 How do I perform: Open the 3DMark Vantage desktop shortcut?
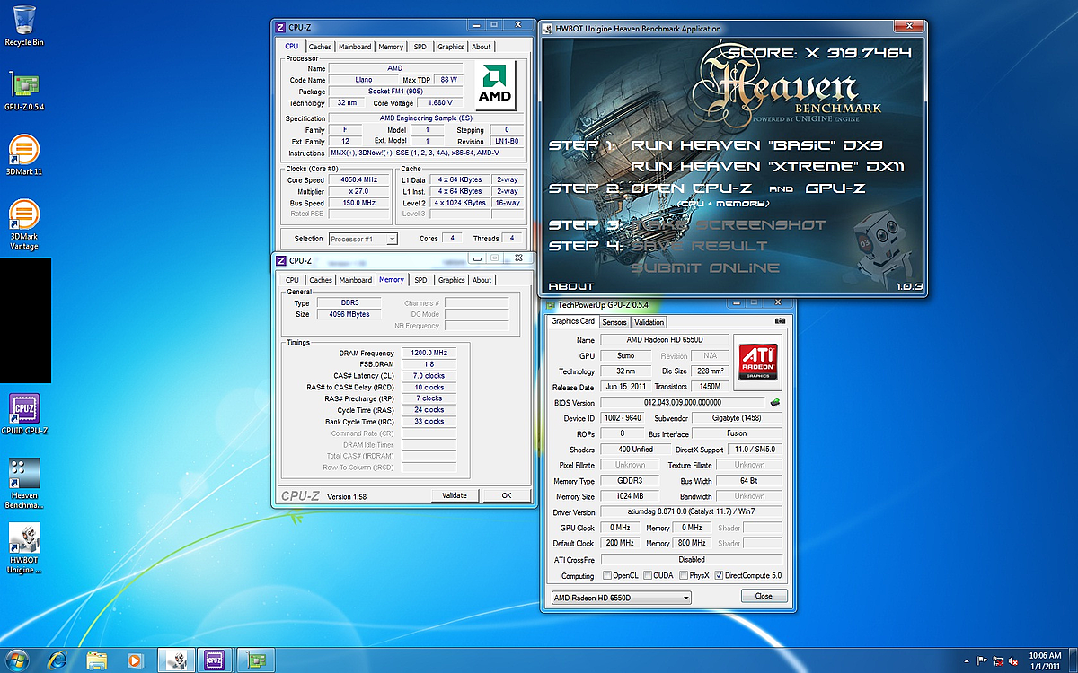(24, 224)
